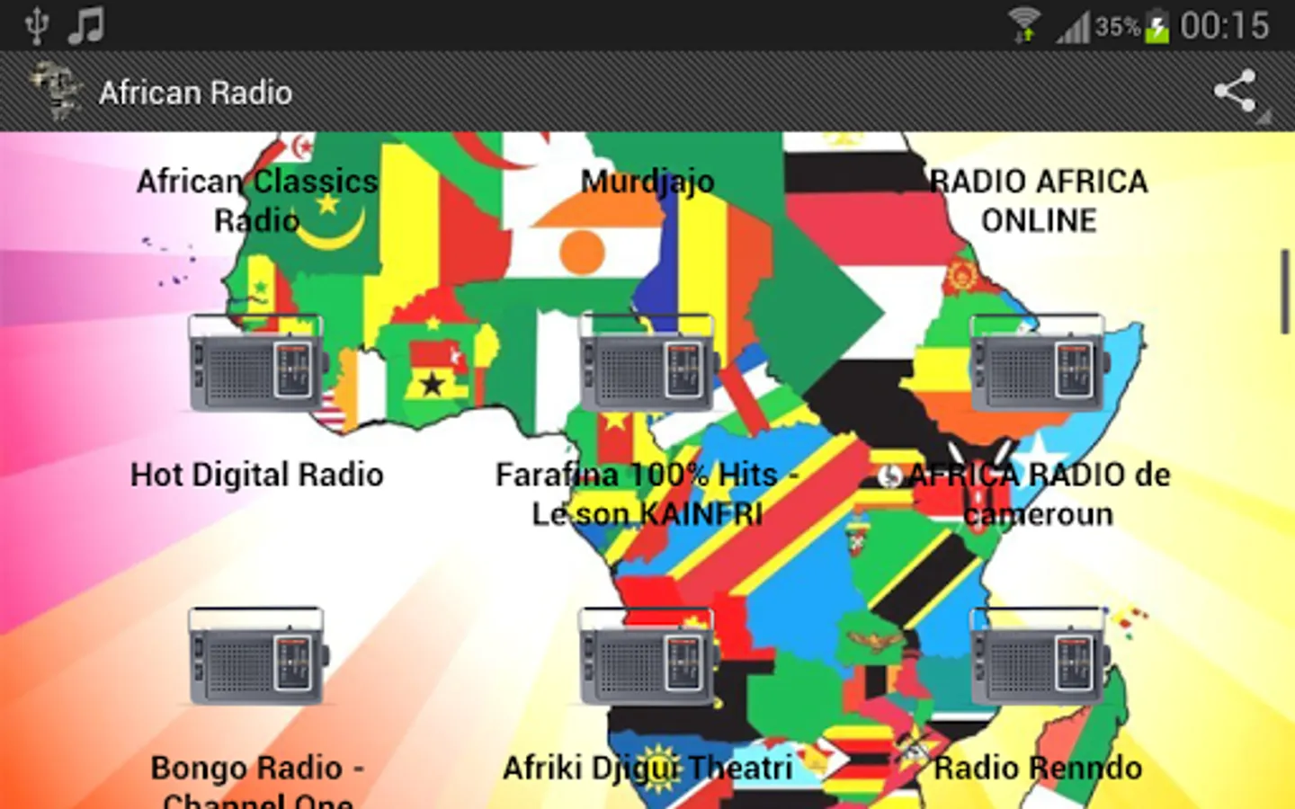Tap the USB connection status icon
The width and height of the screenshot is (1295, 809).
tap(36, 25)
